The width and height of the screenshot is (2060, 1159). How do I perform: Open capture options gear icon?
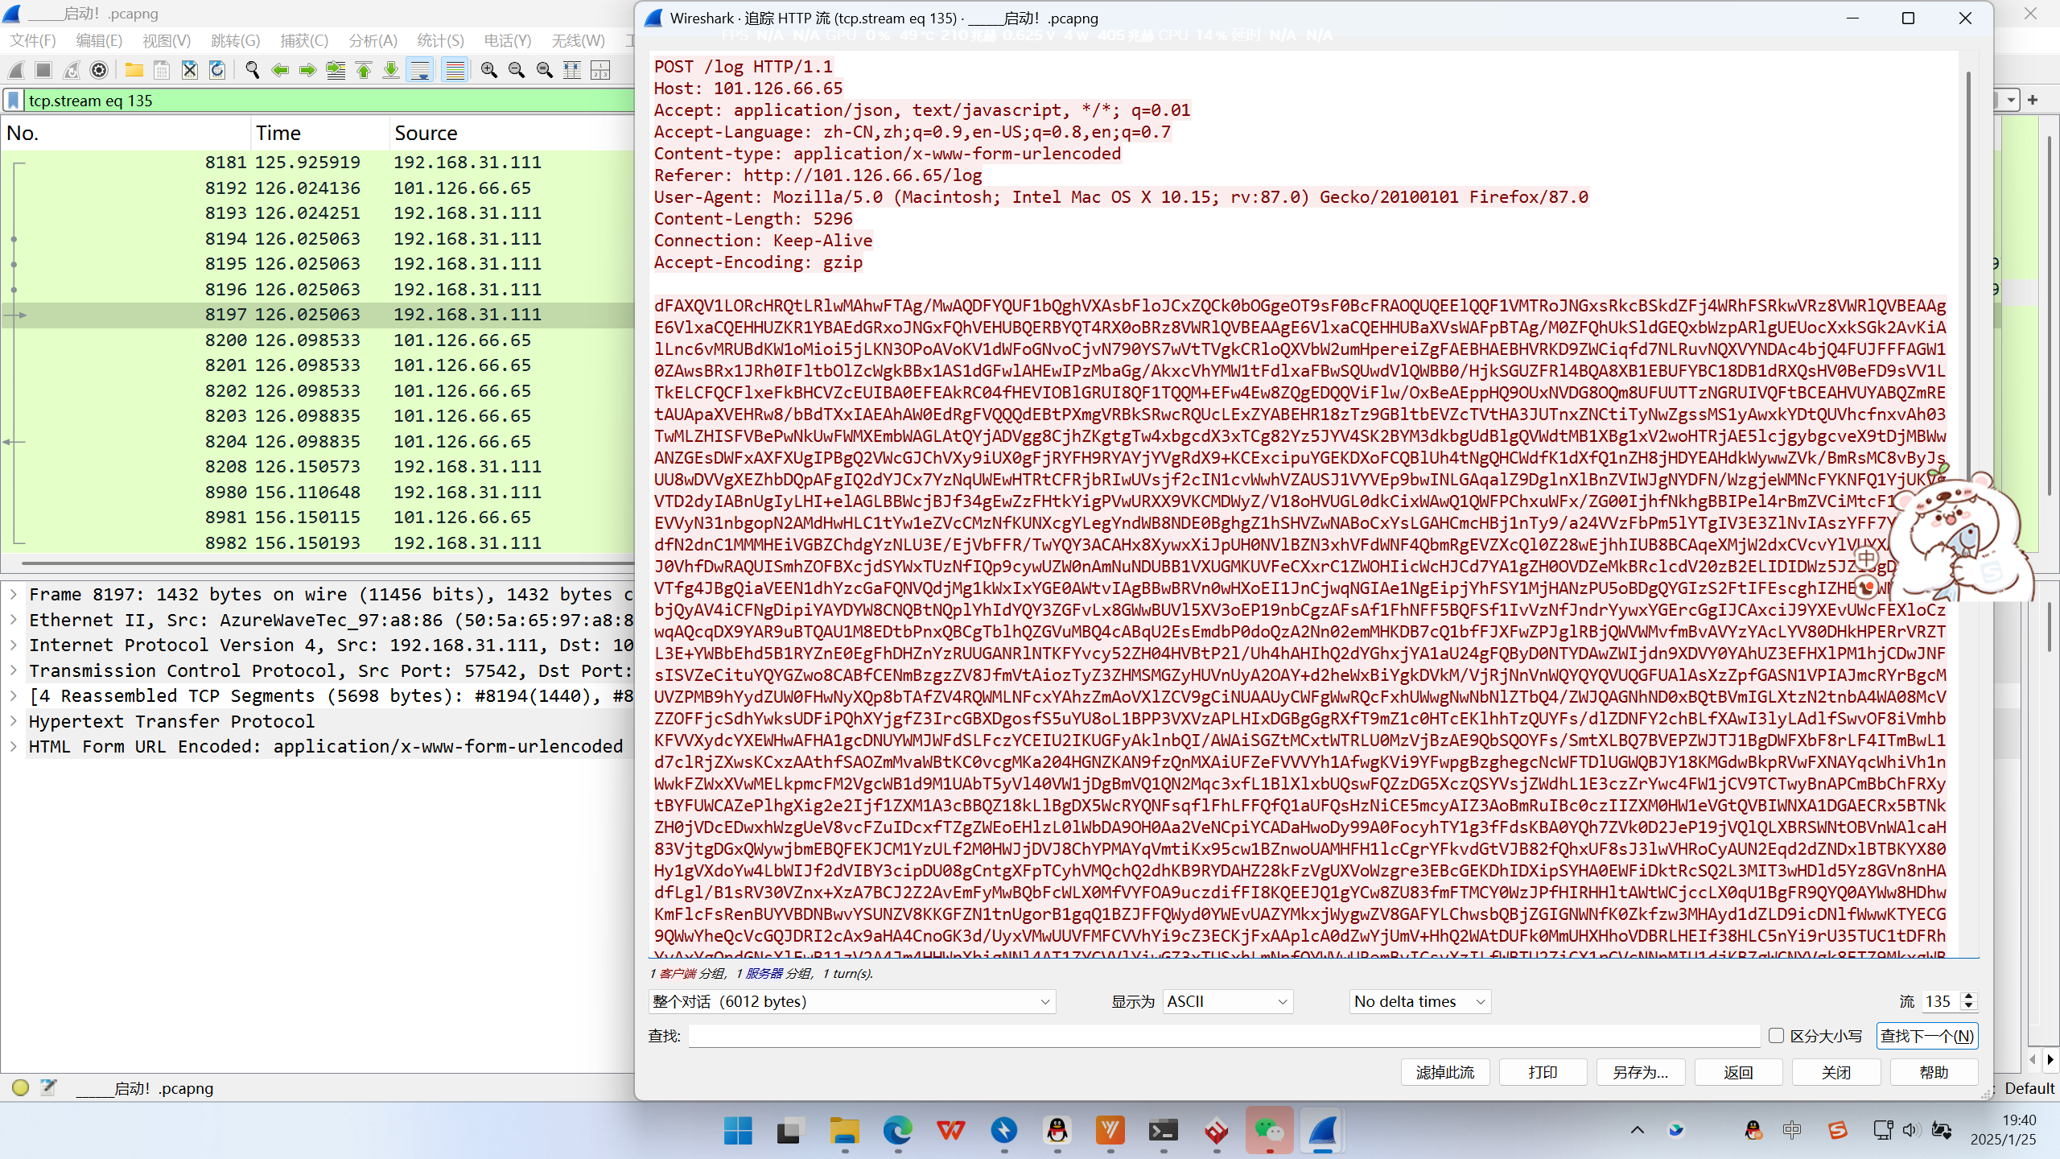(x=99, y=71)
